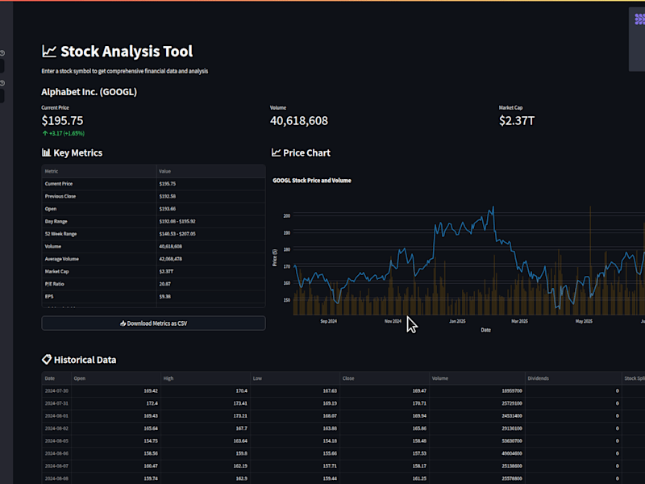Click the Nov 2024 label on chart axis
645x484 pixels.
[393, 321]
